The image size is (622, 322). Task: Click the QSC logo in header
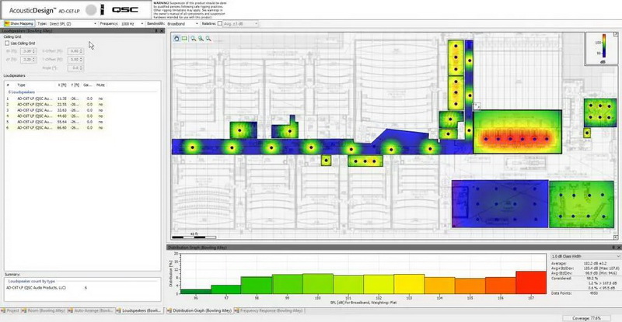pos(124,10)
